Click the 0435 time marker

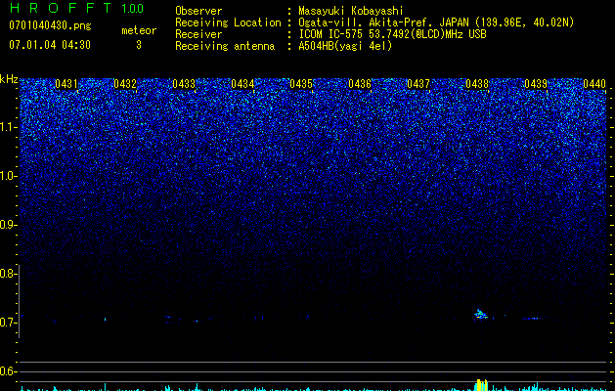301,84
